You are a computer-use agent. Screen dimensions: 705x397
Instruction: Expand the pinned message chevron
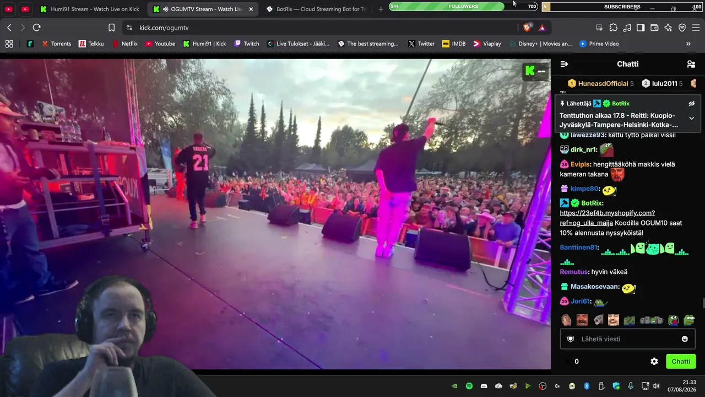pyautogui.click(x=692, y=118)
